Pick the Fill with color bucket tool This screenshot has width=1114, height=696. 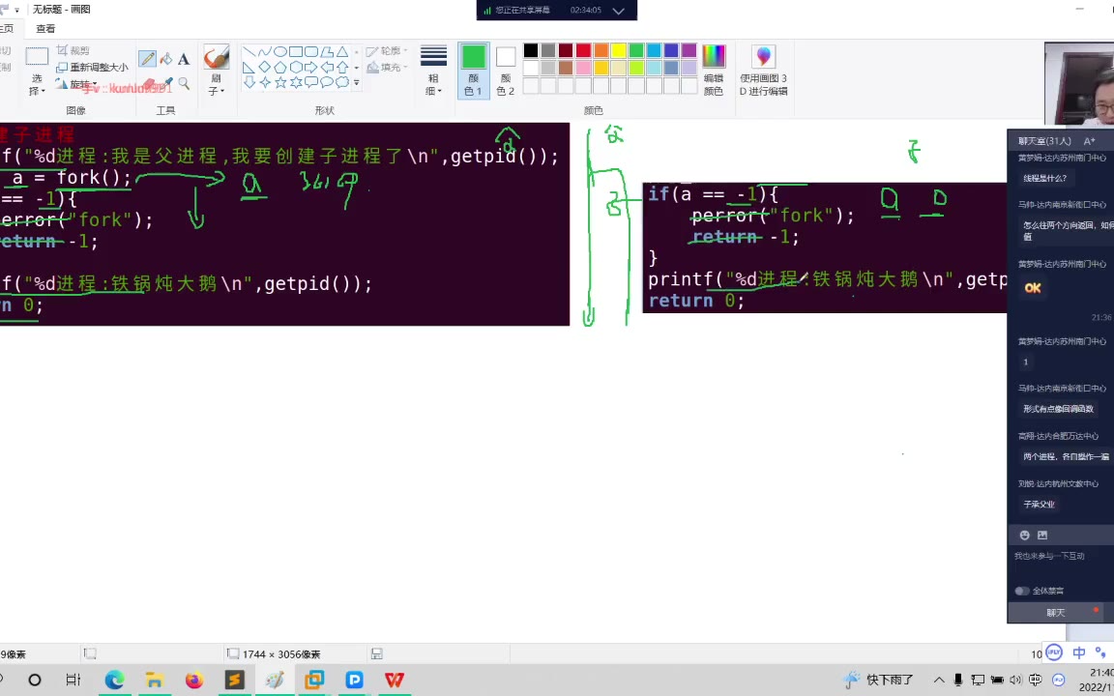165,59
